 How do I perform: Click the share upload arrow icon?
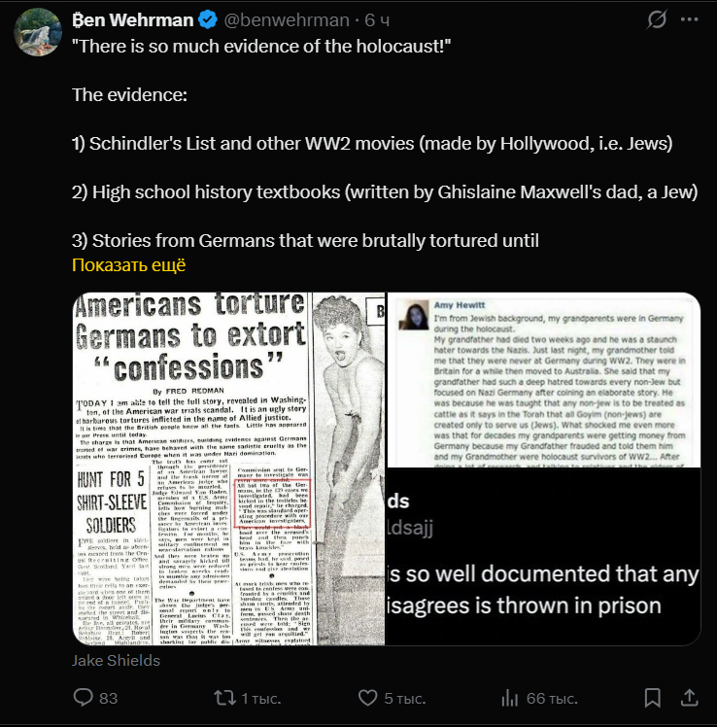coord(690,697)
